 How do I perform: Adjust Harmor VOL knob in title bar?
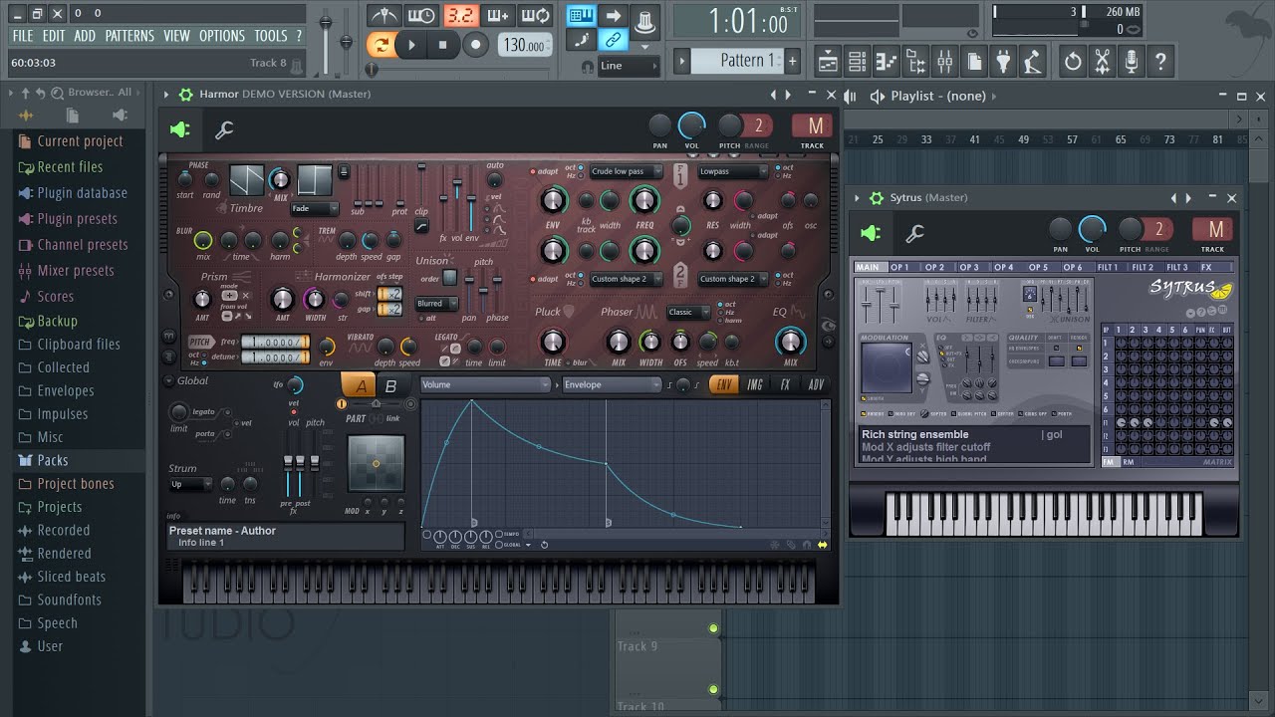pyautogui.click(x=691, y=124)
